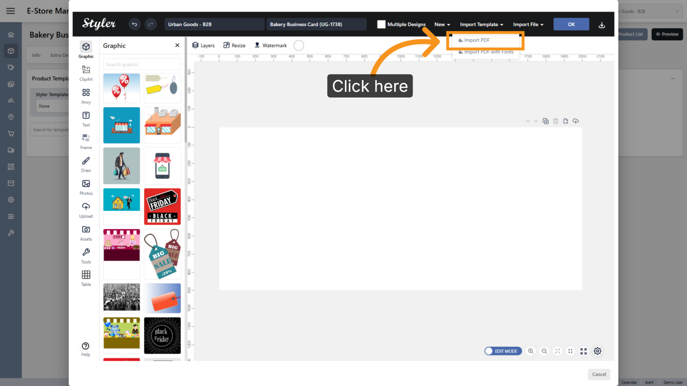Duplicate the page using the copy icon
The image size is (687, 386).
tap(546, 121)
